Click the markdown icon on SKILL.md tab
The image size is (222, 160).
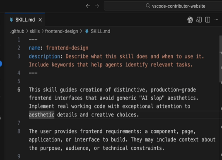click(11, 20)
